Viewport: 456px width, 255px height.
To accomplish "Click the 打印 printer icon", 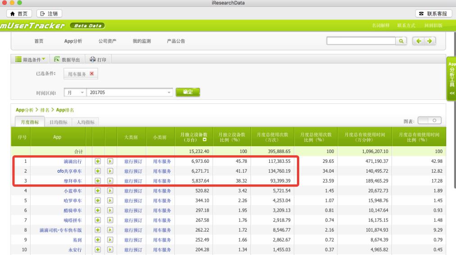I will pyautogui.click(x=92, y=59).
